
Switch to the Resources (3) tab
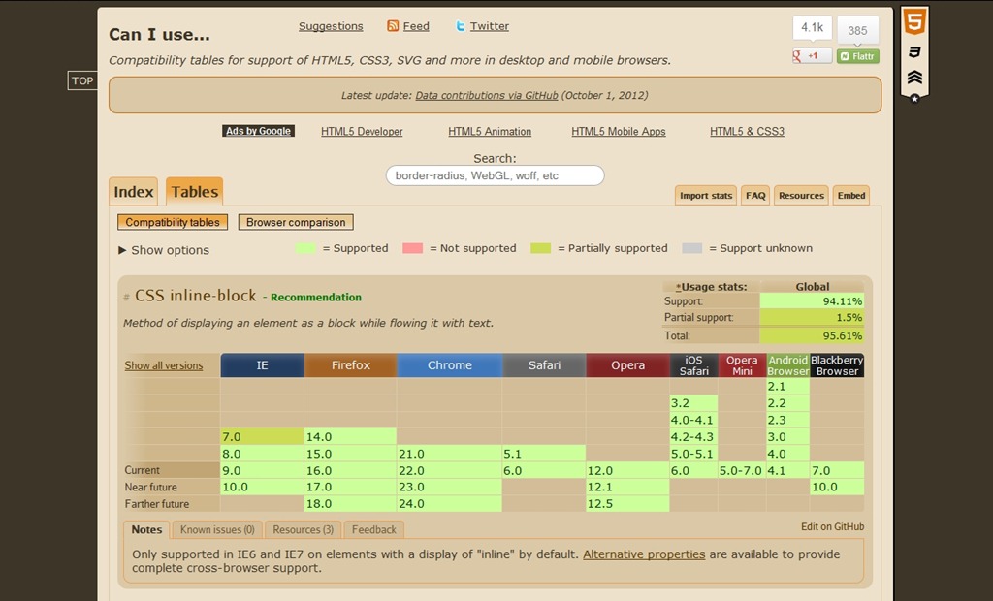[303, 529]
